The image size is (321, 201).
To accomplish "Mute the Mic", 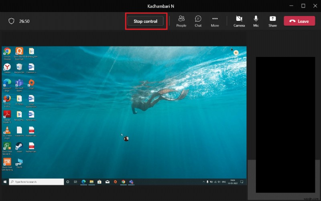I will tap(256, 21).
